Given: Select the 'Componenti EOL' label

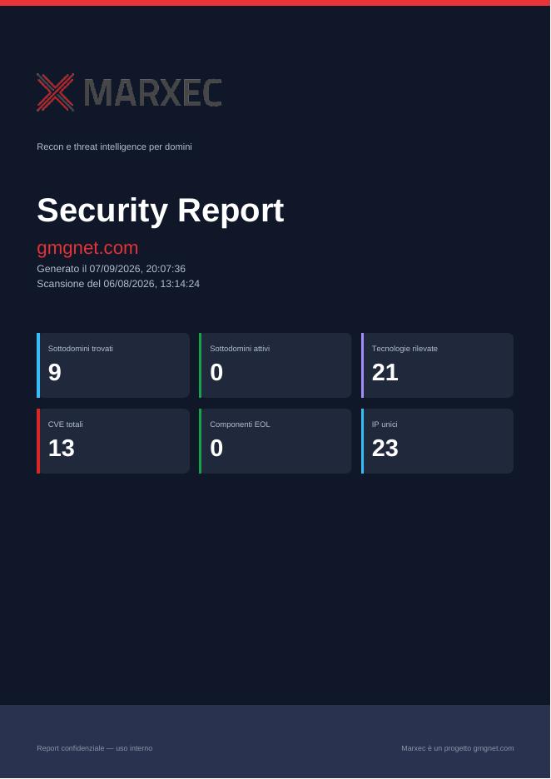Looking at the screenshot, I should (x=240, y=424).
